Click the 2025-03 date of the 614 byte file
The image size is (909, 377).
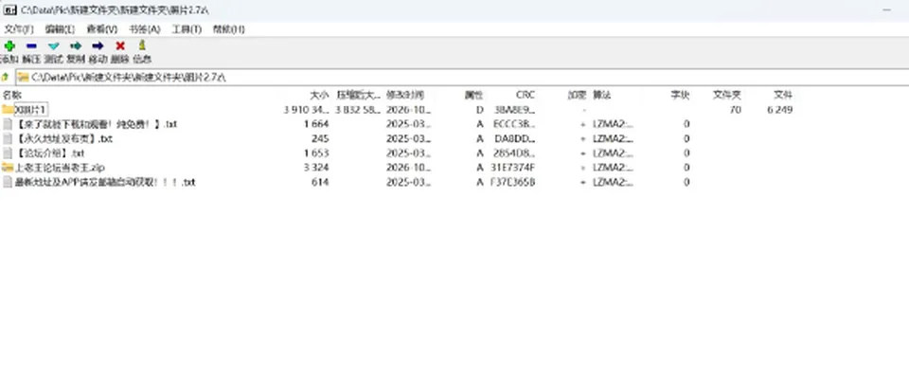coord(409,182)
